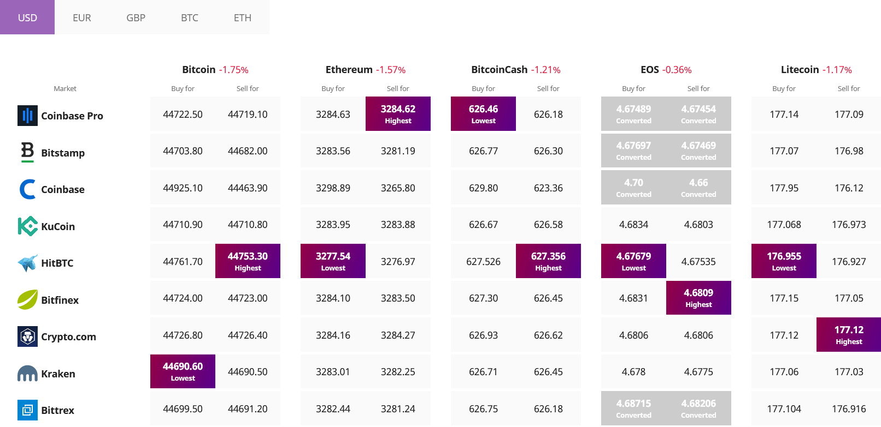Click the HitBTC logo icon
The width and height of the screenshot is (881, 427).
pyautogui.click(x=27, y=263)
